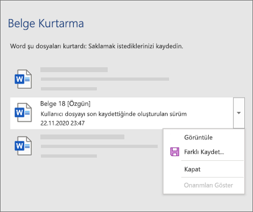253x212 pixels.
Task: Select the first recovered file's Word icon
Action: pos(23,79)
